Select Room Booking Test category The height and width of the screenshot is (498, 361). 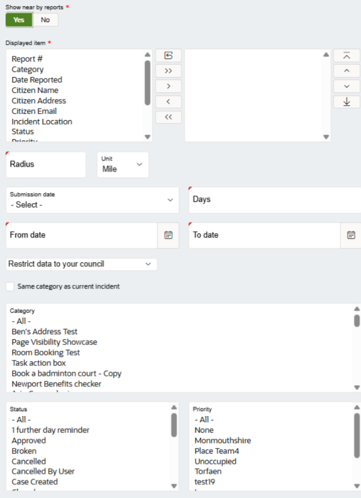[x=46, y=352]
